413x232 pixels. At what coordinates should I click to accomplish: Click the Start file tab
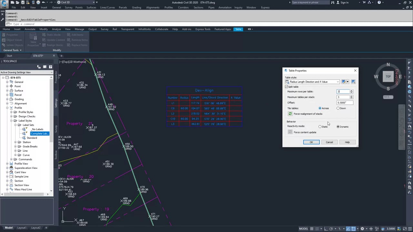(9, 56)
